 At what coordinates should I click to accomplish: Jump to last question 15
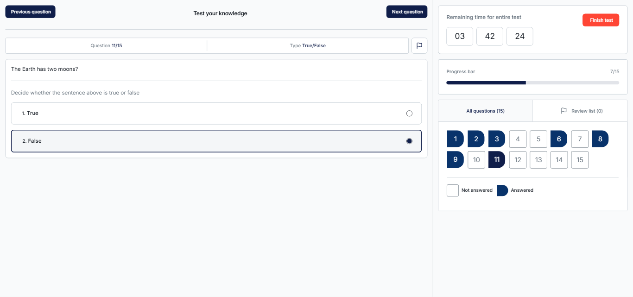(580, 160)
